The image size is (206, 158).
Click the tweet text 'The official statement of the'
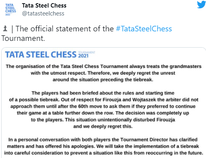(x=64, y=29)
